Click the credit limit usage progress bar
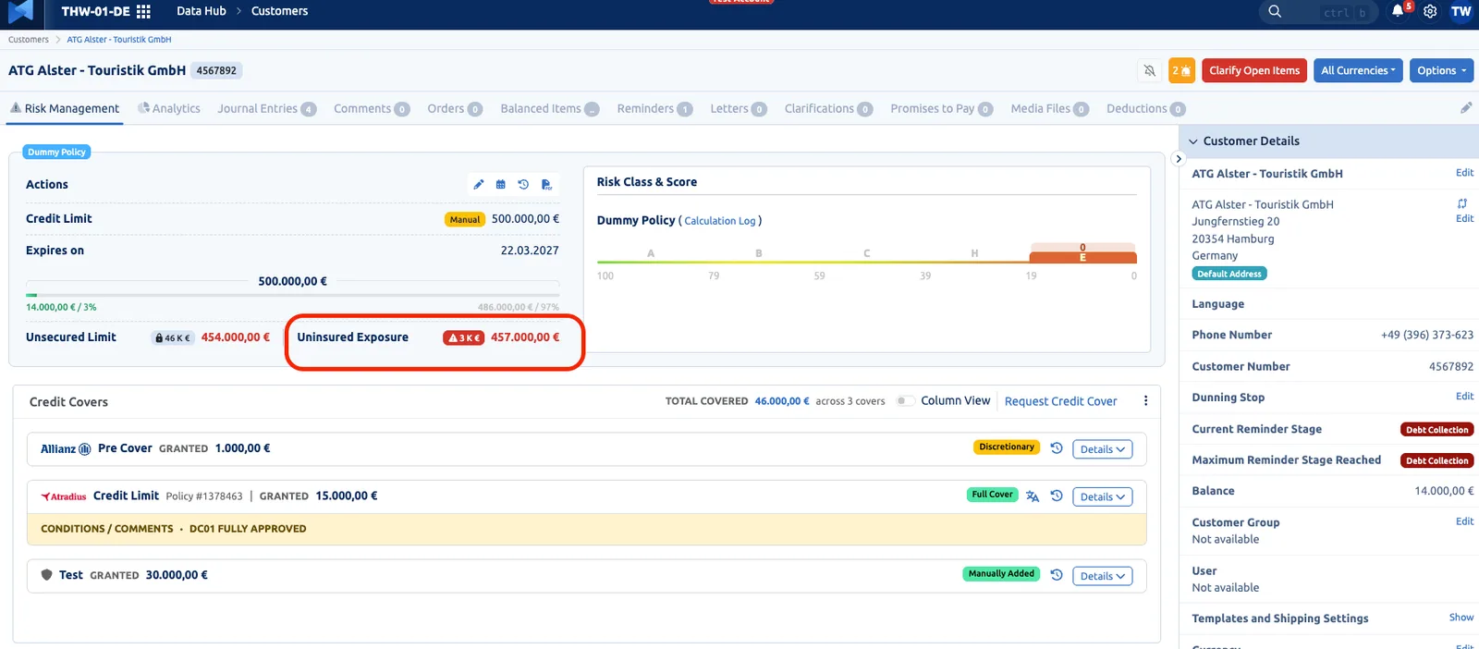Image resolution: width=1479 pixels, height=649 pixels. 292,296
